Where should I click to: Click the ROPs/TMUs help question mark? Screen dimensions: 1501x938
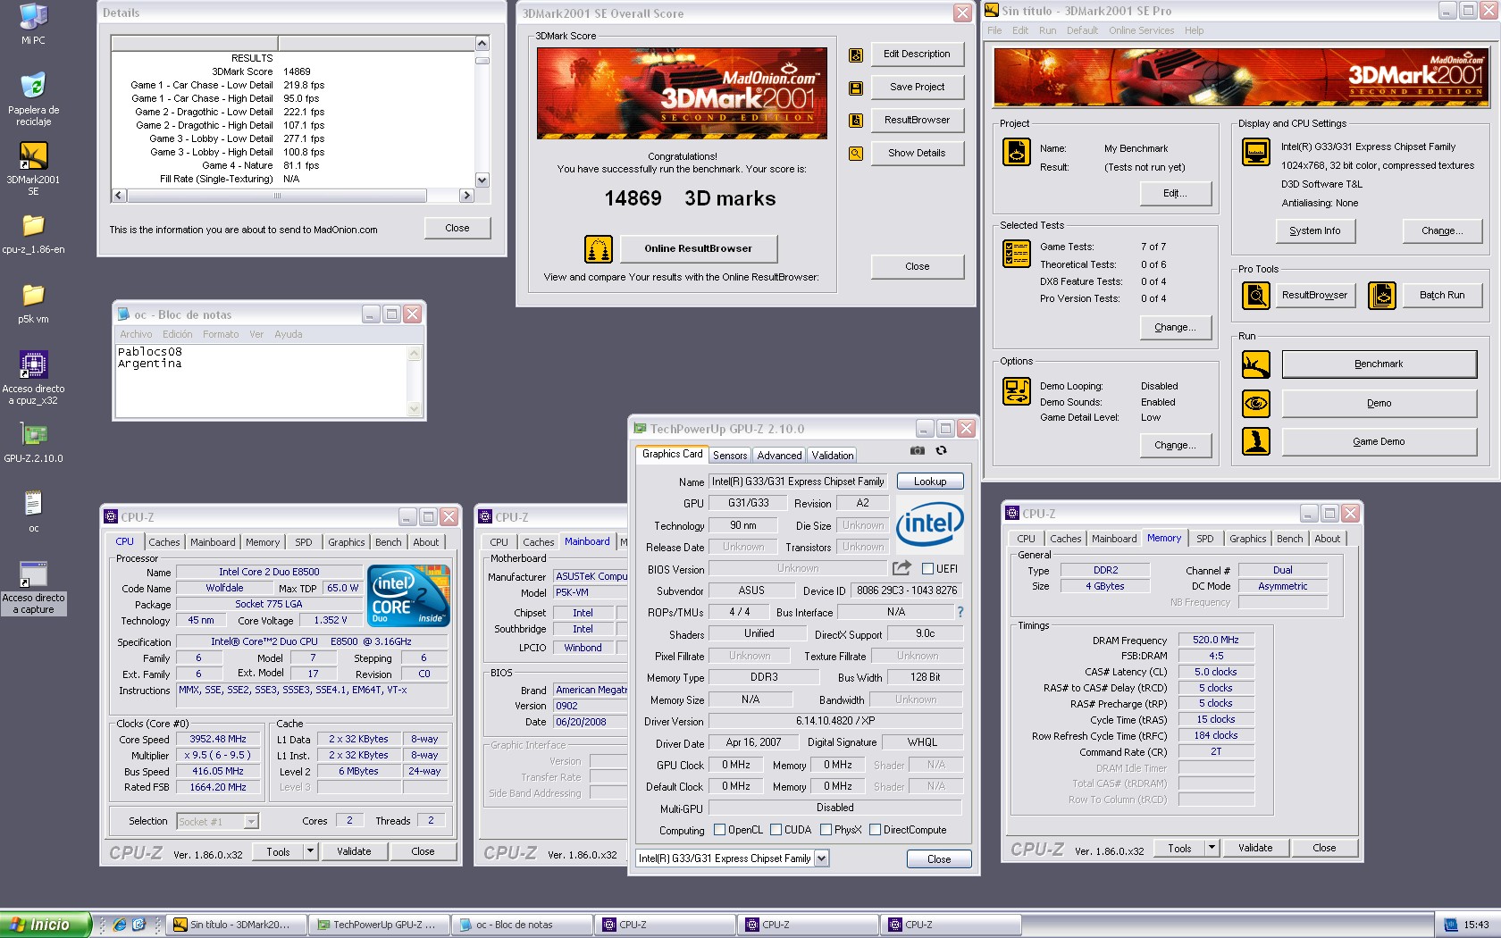pyautogui.click(x=960, y=613)
